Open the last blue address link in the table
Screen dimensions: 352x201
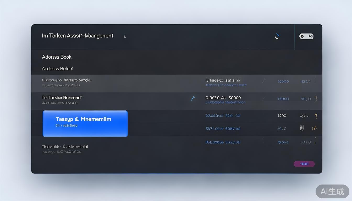pyautogui.click(x=223, y=142)
